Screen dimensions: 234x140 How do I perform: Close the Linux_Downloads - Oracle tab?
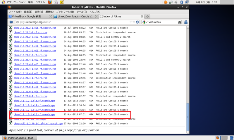point(97,16)
